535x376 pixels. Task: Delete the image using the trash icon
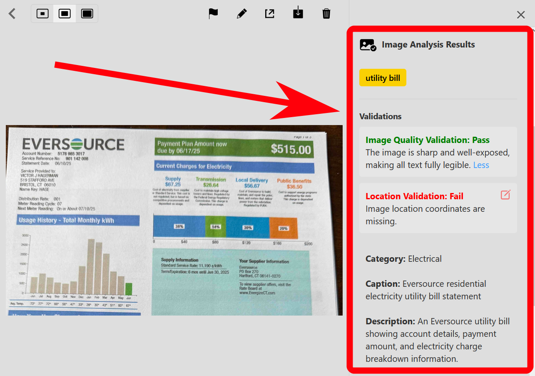[x=326, y=14]
